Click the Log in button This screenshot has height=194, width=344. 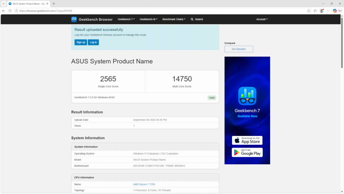pyautogui.click(x=93, y=42)
